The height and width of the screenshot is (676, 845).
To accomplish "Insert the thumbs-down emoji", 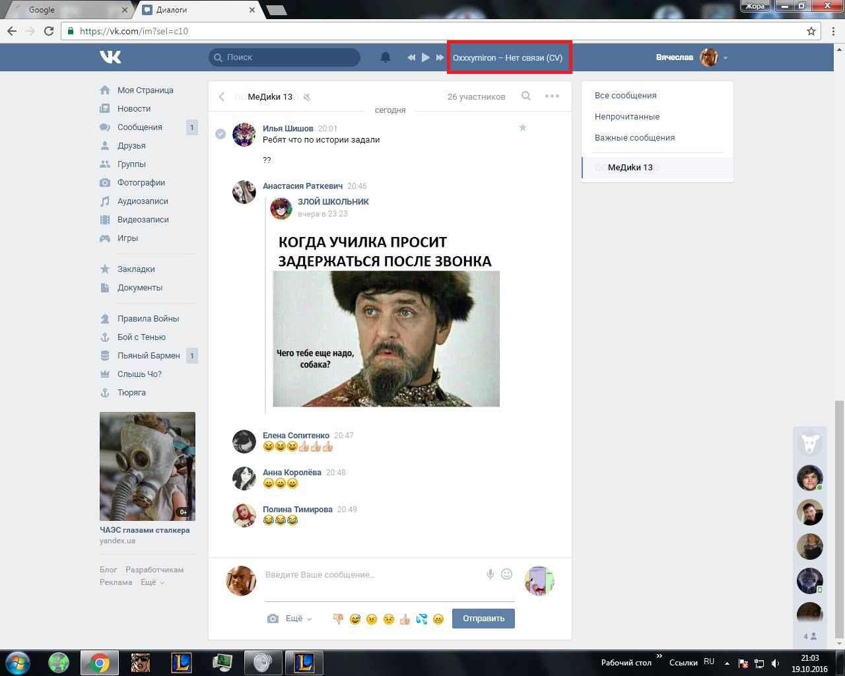I will [x=338, y=619].
